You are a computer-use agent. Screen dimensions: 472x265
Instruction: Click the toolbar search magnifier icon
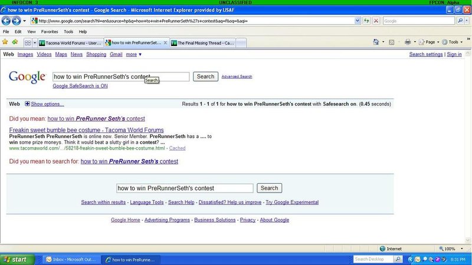[x=460, y=21]
